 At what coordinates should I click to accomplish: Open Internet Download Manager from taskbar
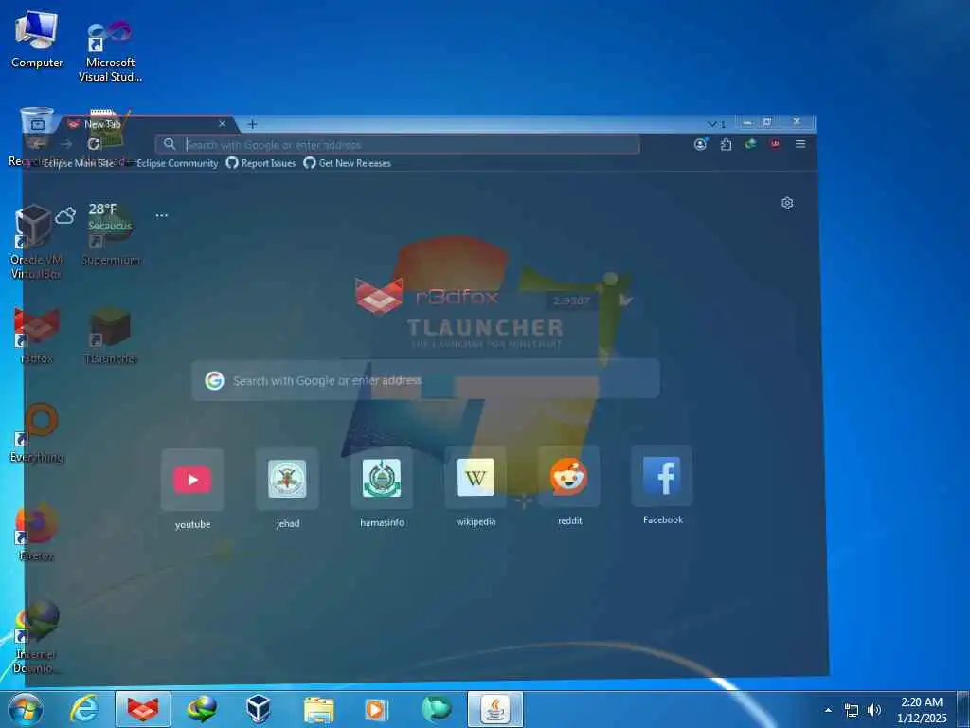coord(202,709)
